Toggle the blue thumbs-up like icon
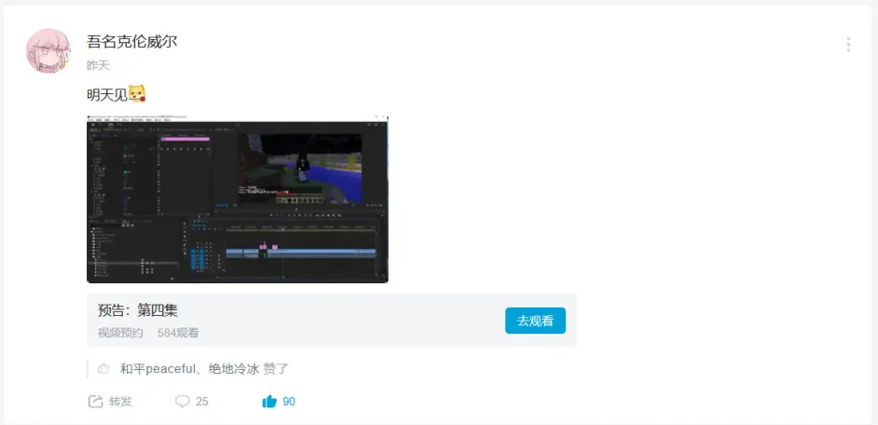 point(269,402)
